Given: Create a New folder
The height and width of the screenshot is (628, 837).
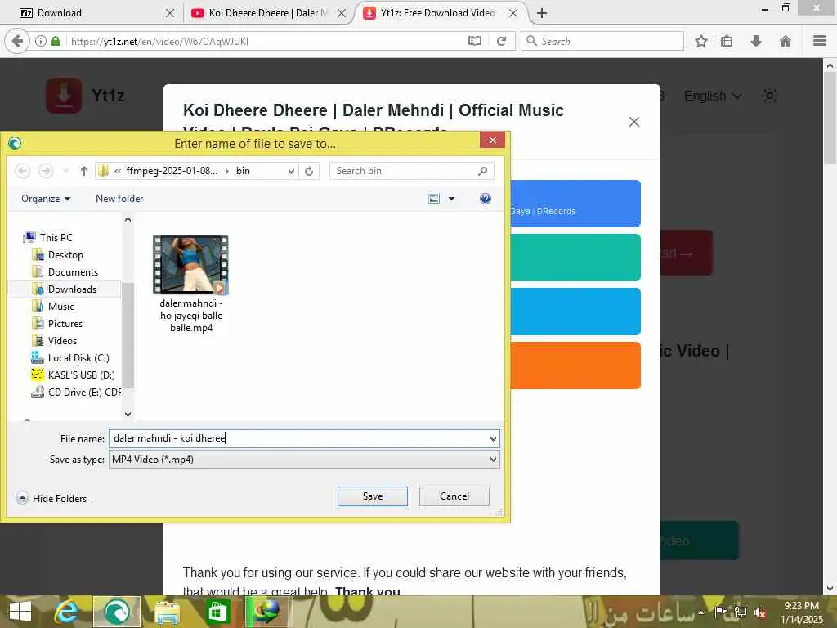Looking at the screenshot, I should 119,199.
